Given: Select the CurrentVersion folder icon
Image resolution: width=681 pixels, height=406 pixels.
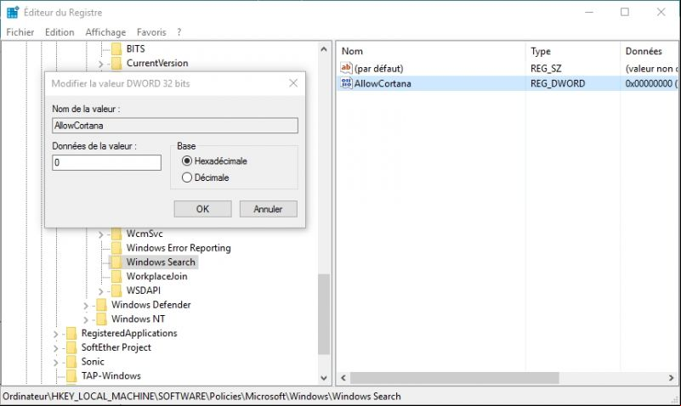Looking at the screenshot, I should (116, 64).
